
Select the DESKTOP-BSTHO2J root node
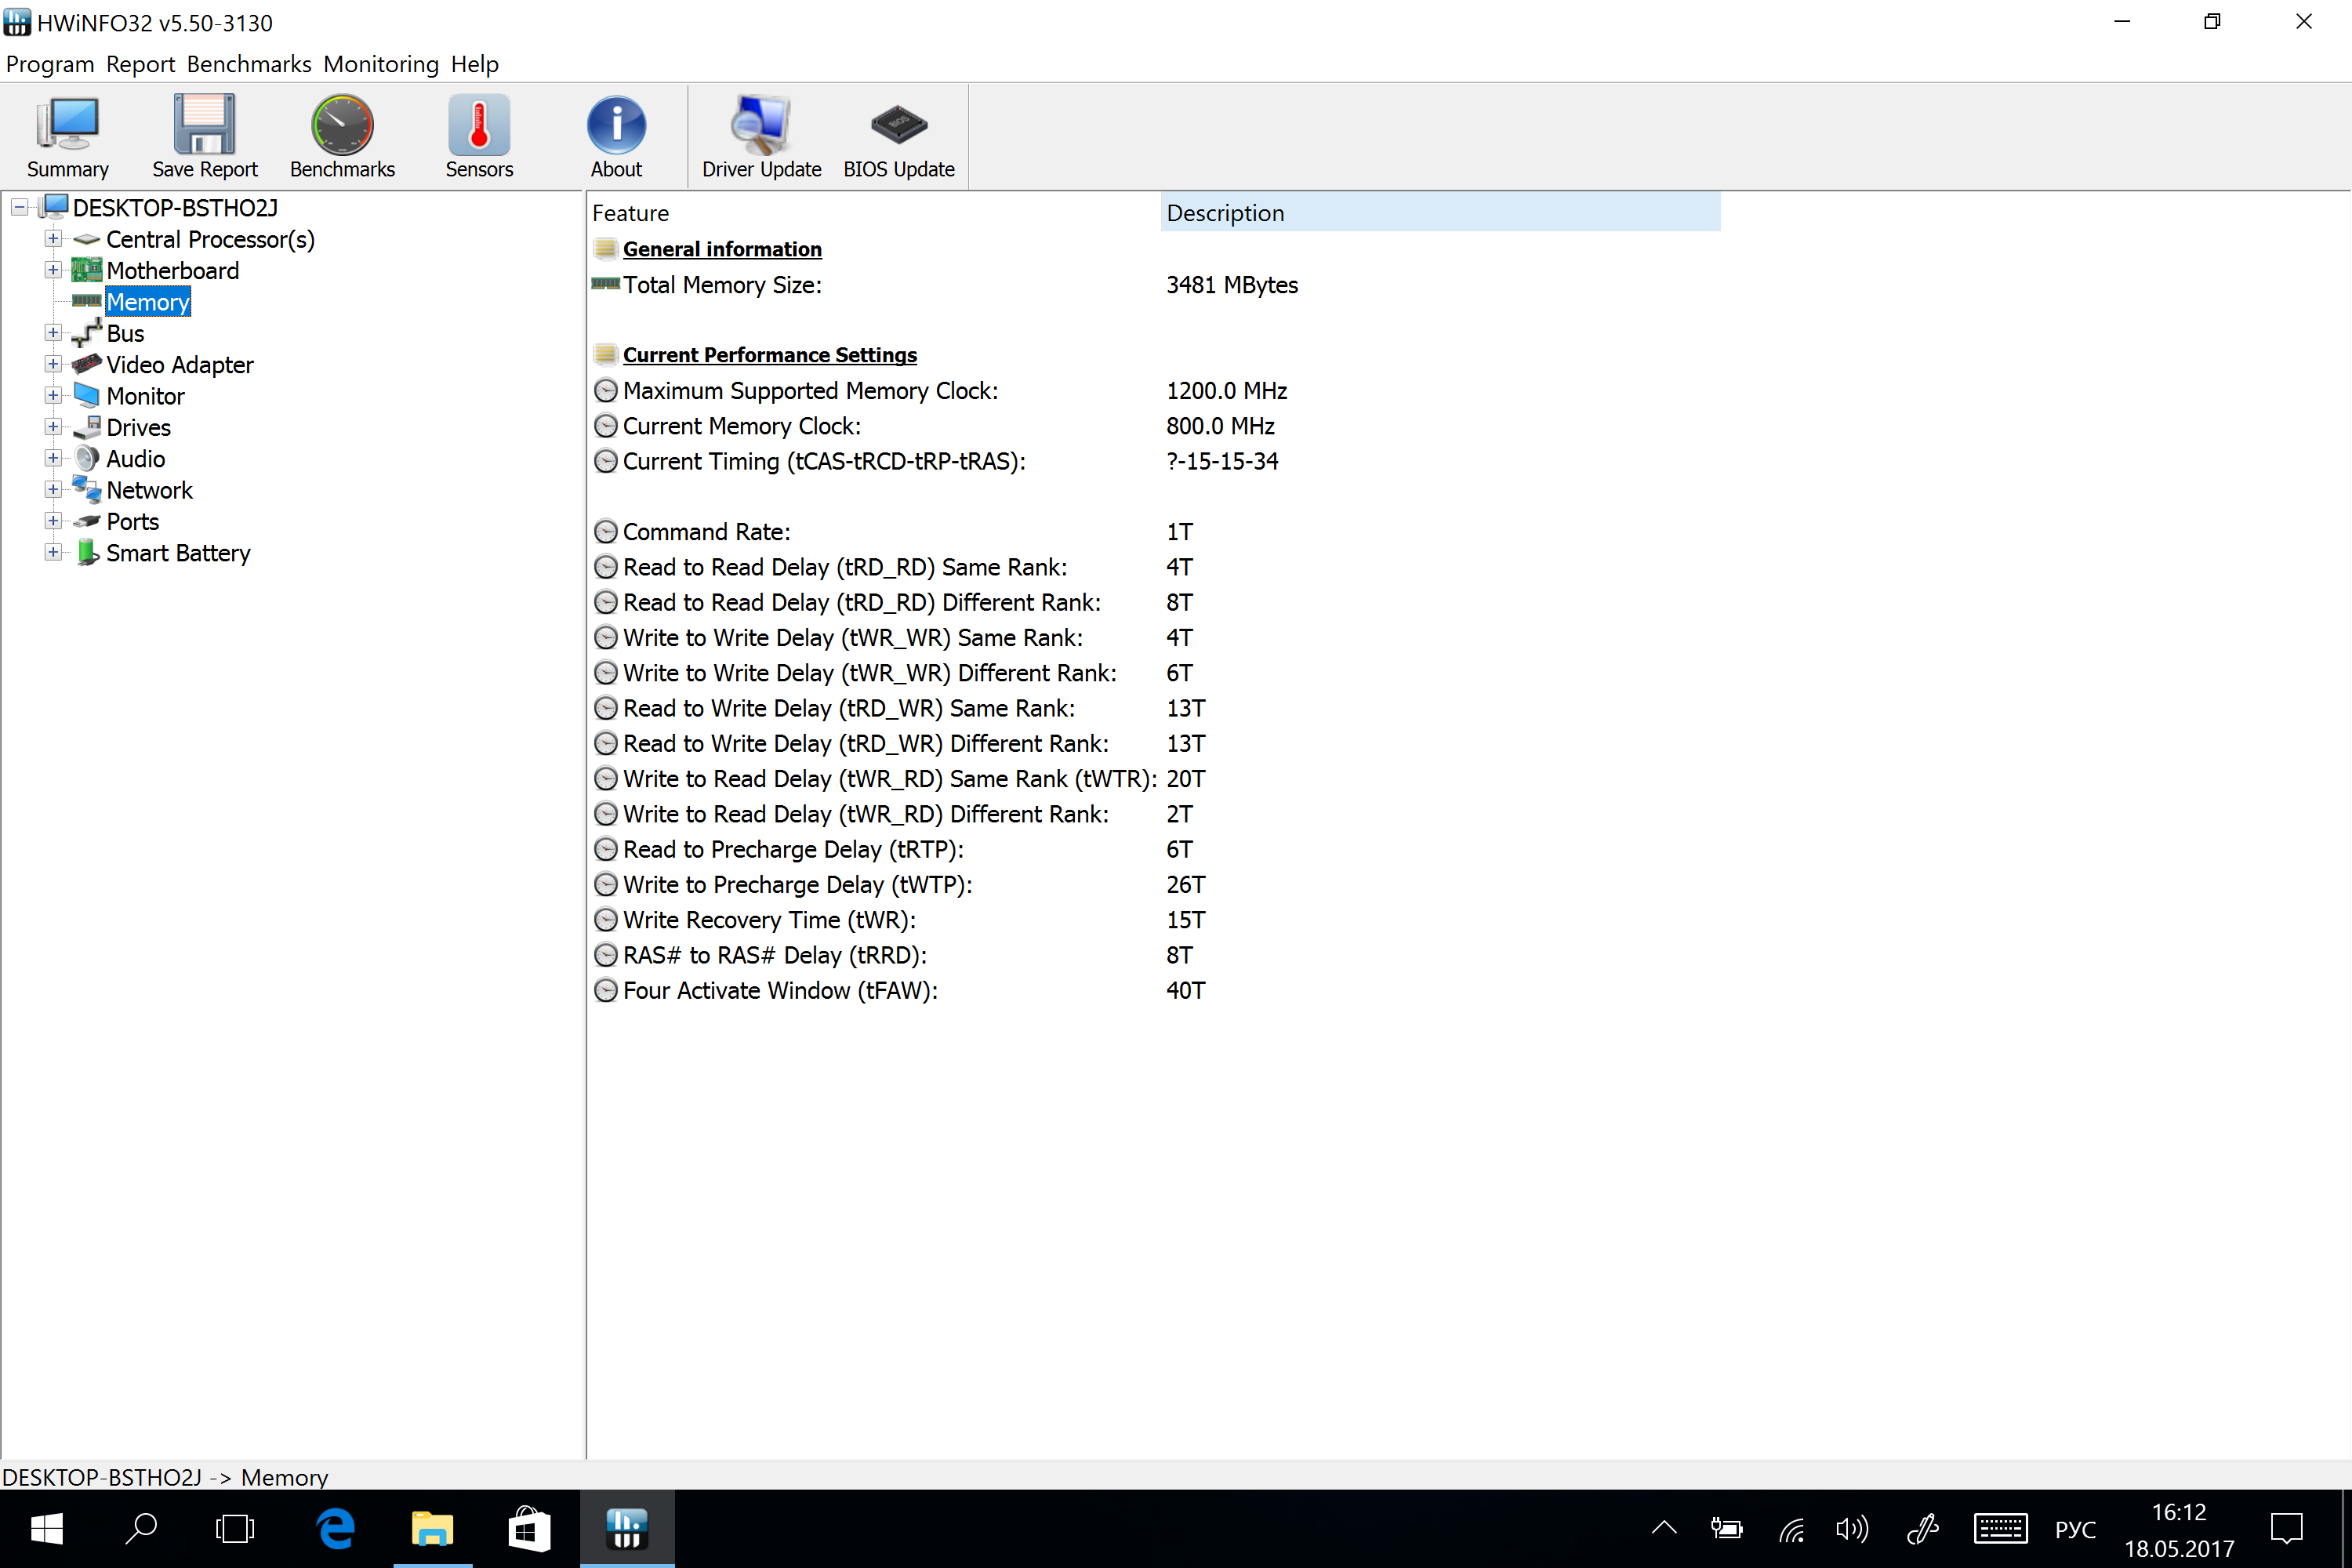click(x=175, y=208)
